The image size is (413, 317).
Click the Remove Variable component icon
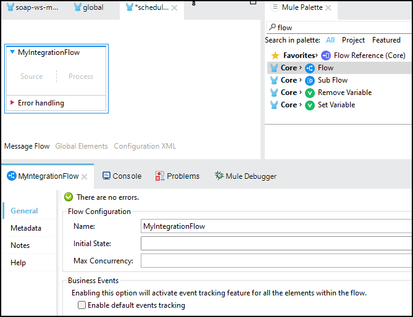point(310,93)
